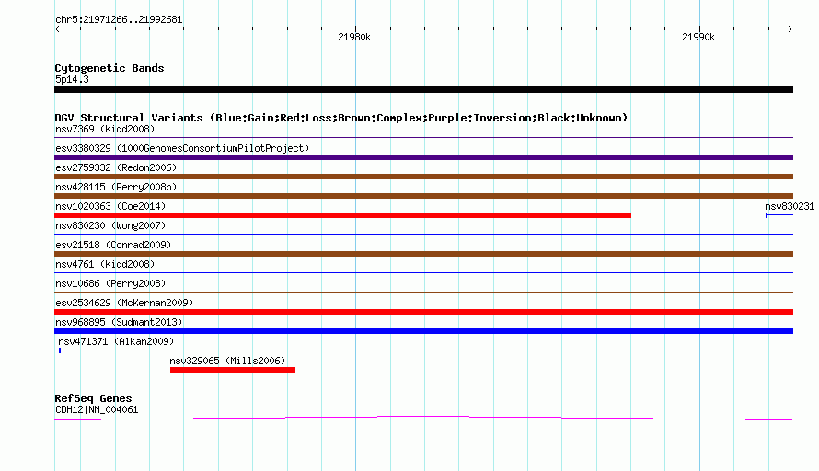Click the left arrow of the scale ruler
Viewport: 819px width, 471px height.
coord(57,29)
